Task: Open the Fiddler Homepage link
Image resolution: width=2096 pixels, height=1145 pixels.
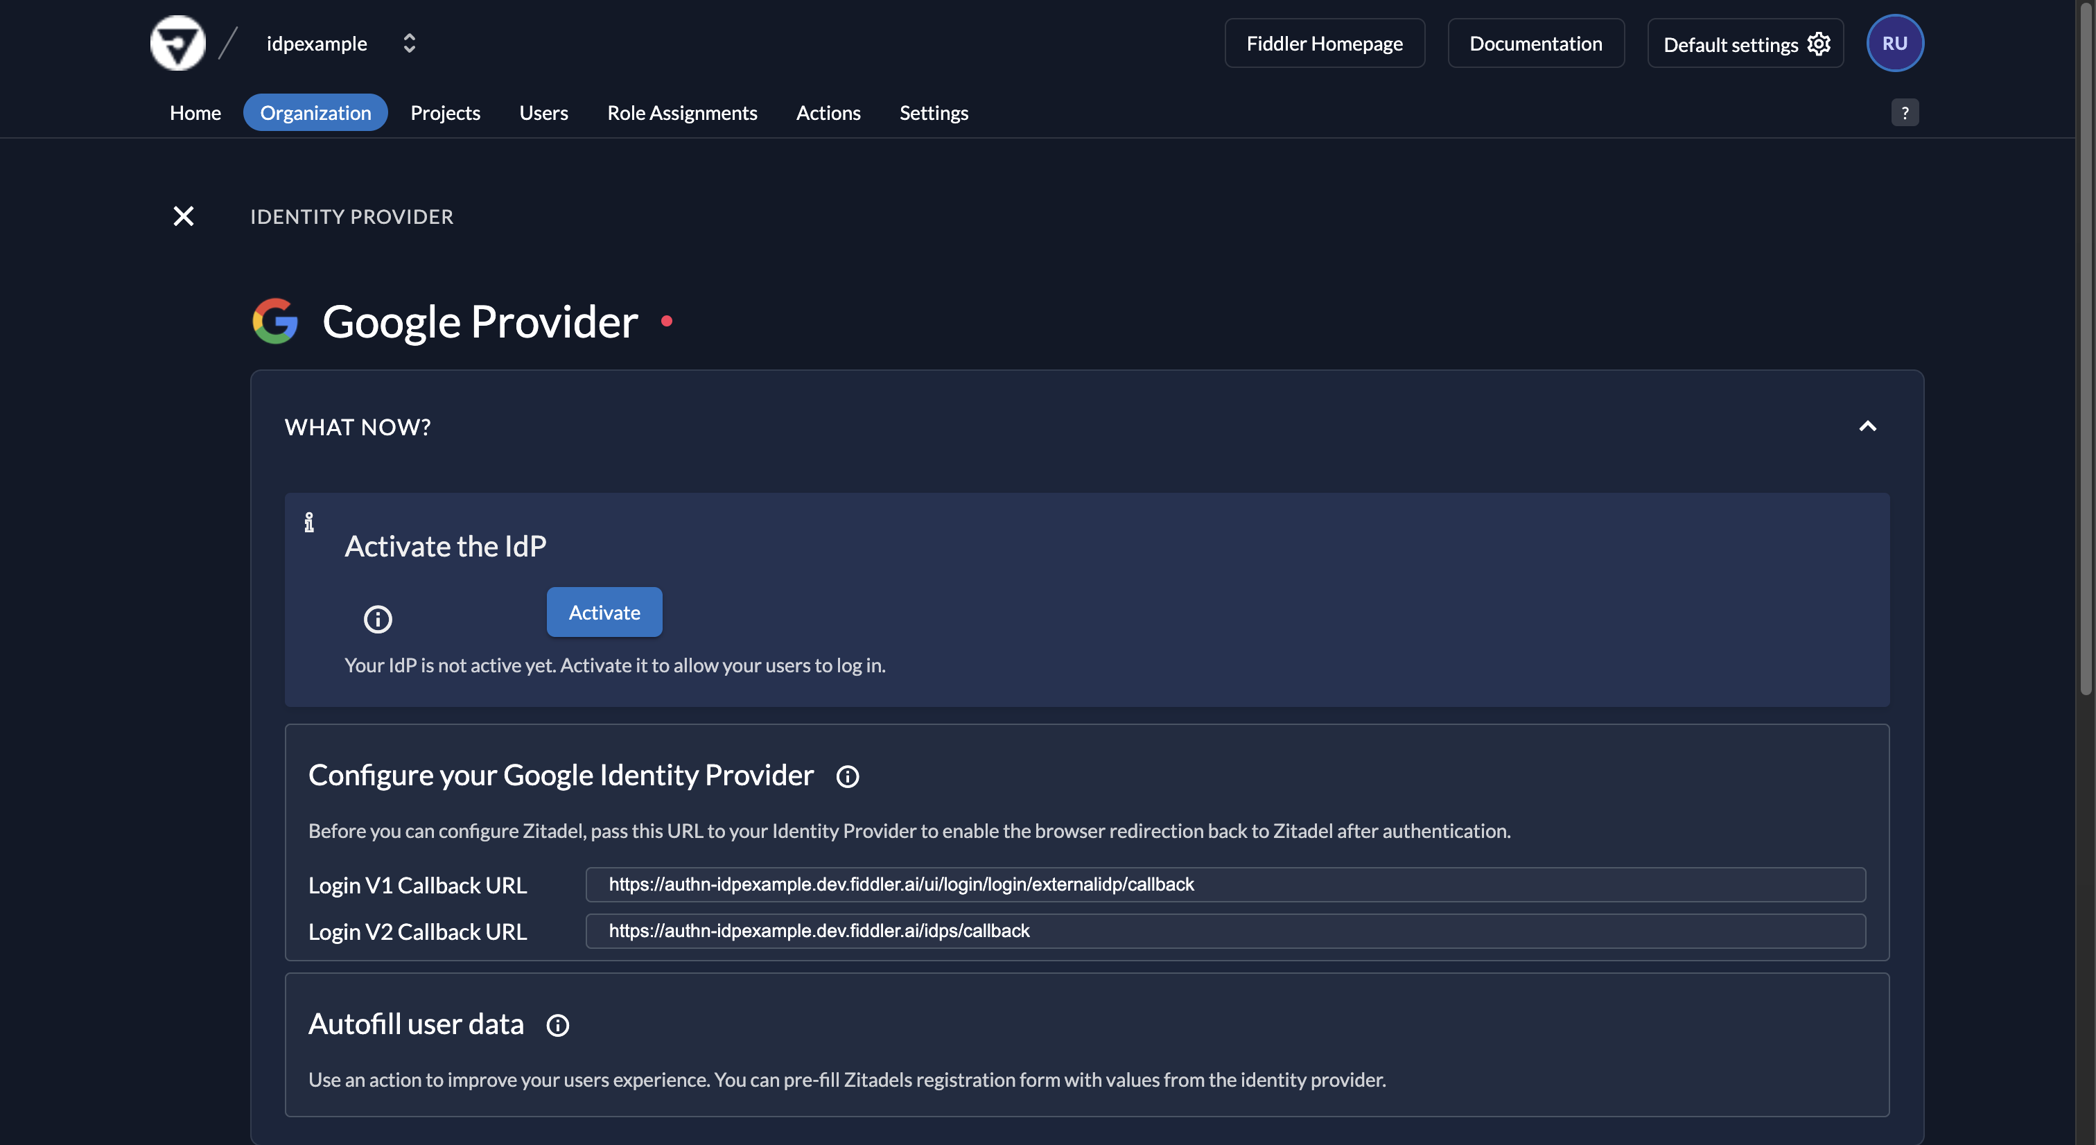Action: pos(1324,43)
